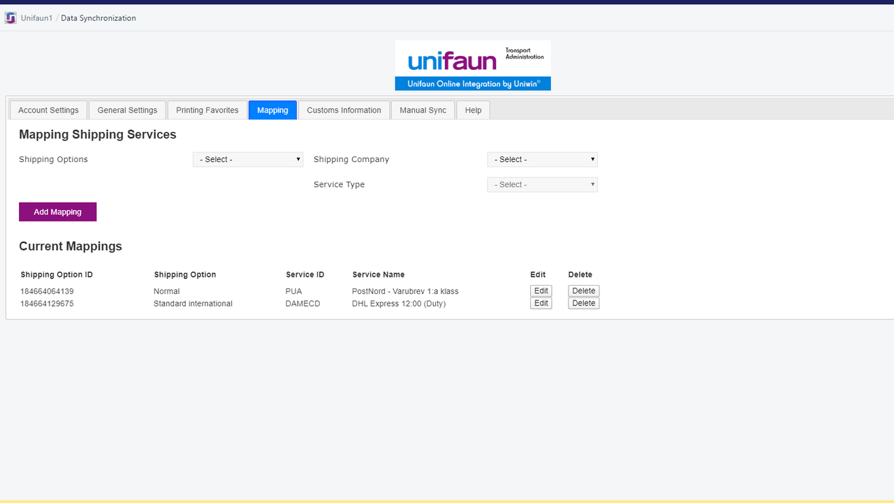Open the Help tab
894x503 pixels.
(x=473, y=110)
